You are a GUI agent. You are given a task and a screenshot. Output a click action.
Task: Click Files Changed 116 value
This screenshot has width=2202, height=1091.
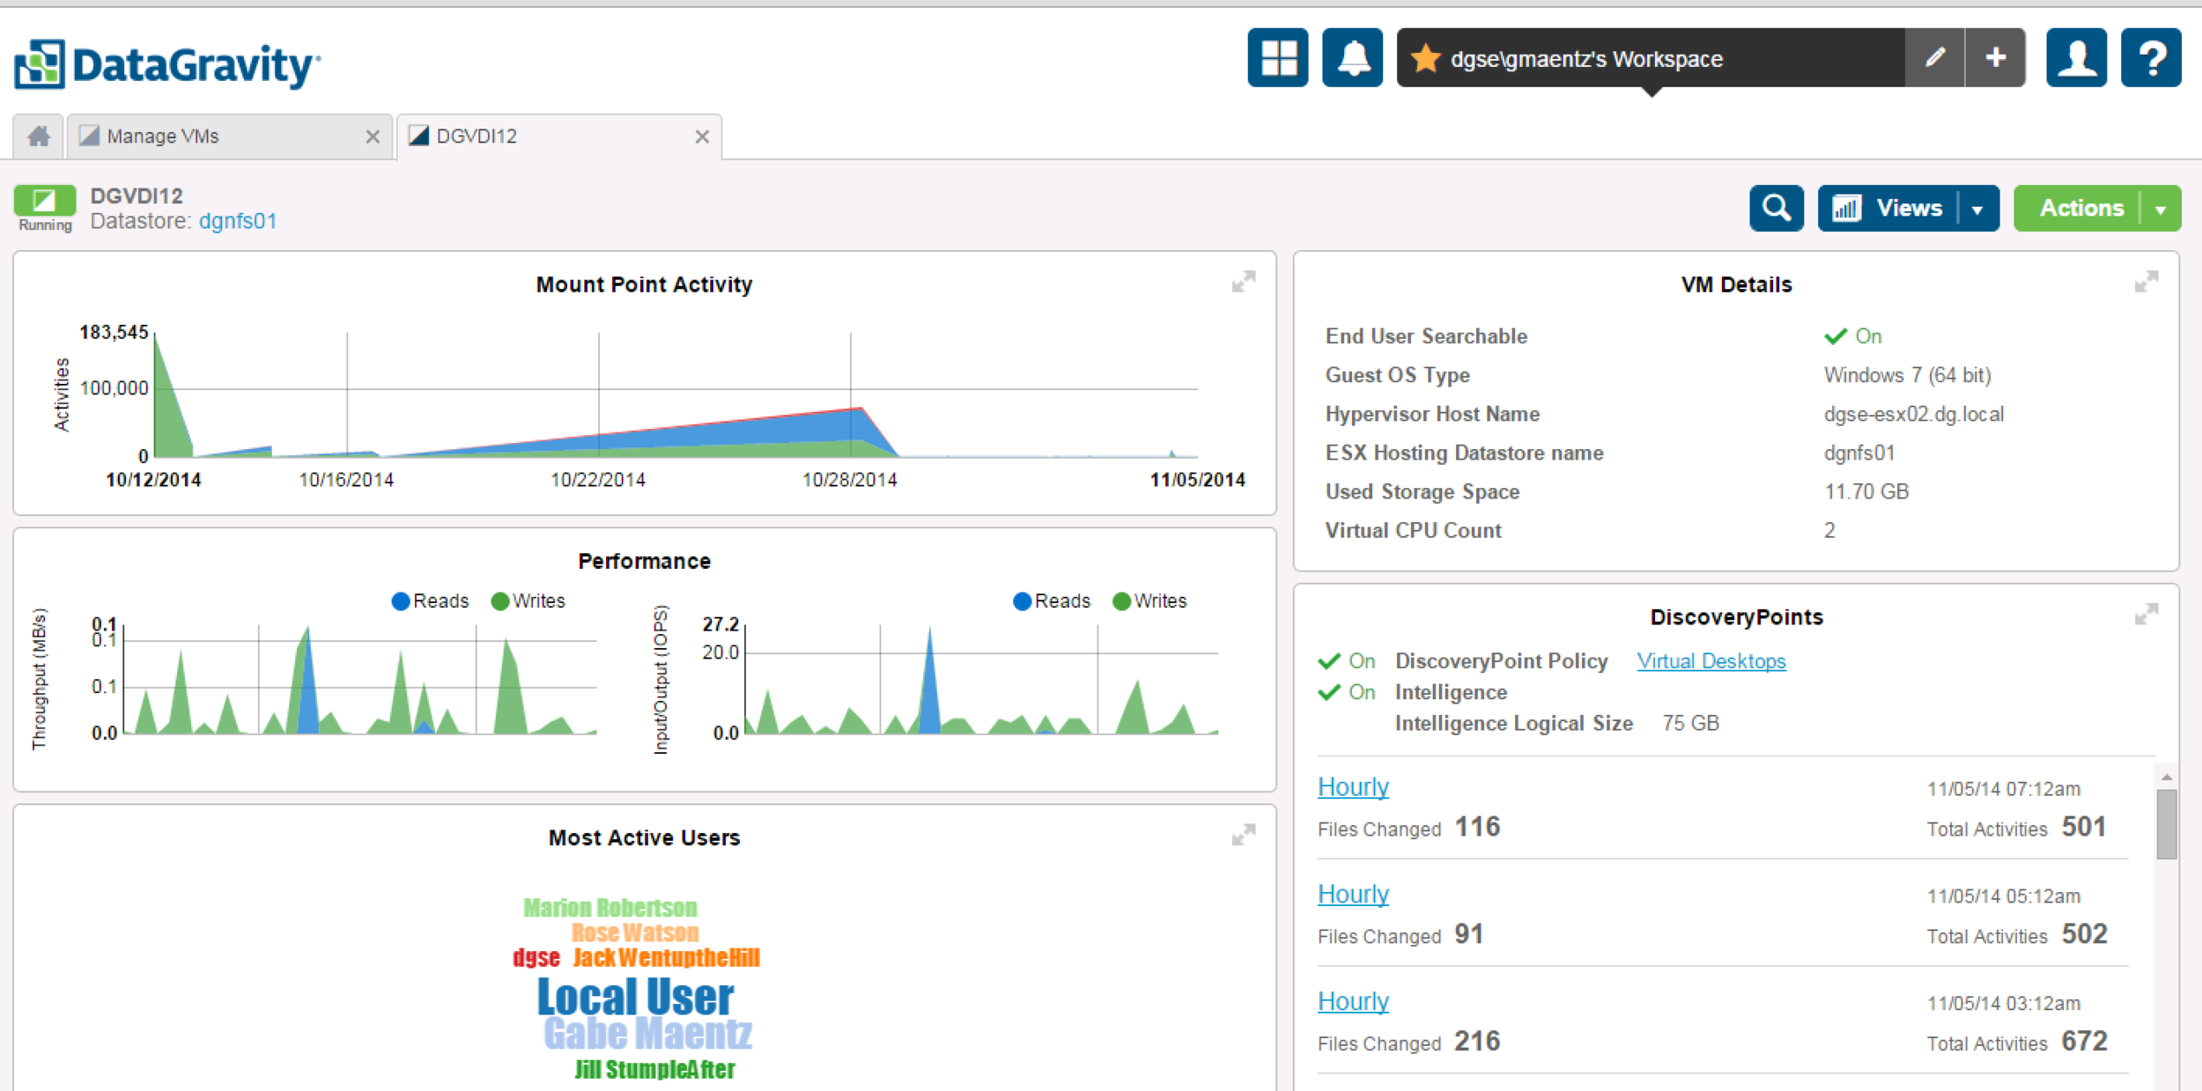pyautogui.click(x=1477, y=827)
